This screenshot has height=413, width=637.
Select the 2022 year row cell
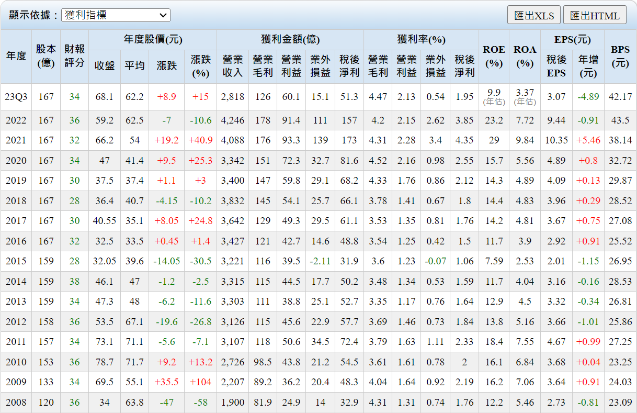16,120
